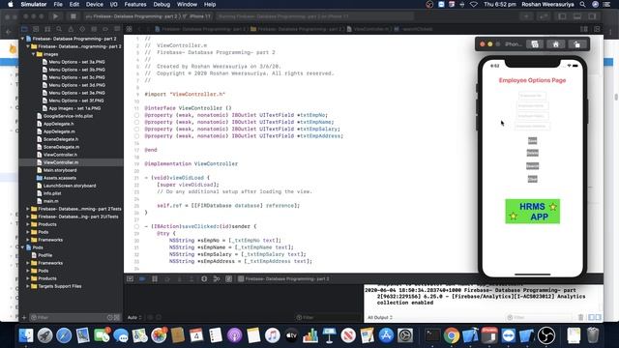Click the debug memory graph icon
This screenshot has height=348, width=619.
point(216,279)
